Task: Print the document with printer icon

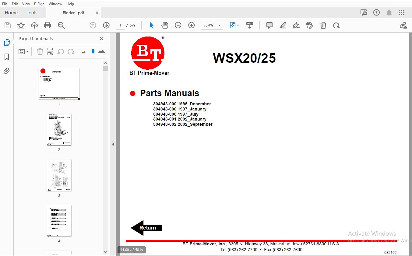Action: (x=48, y=25)
